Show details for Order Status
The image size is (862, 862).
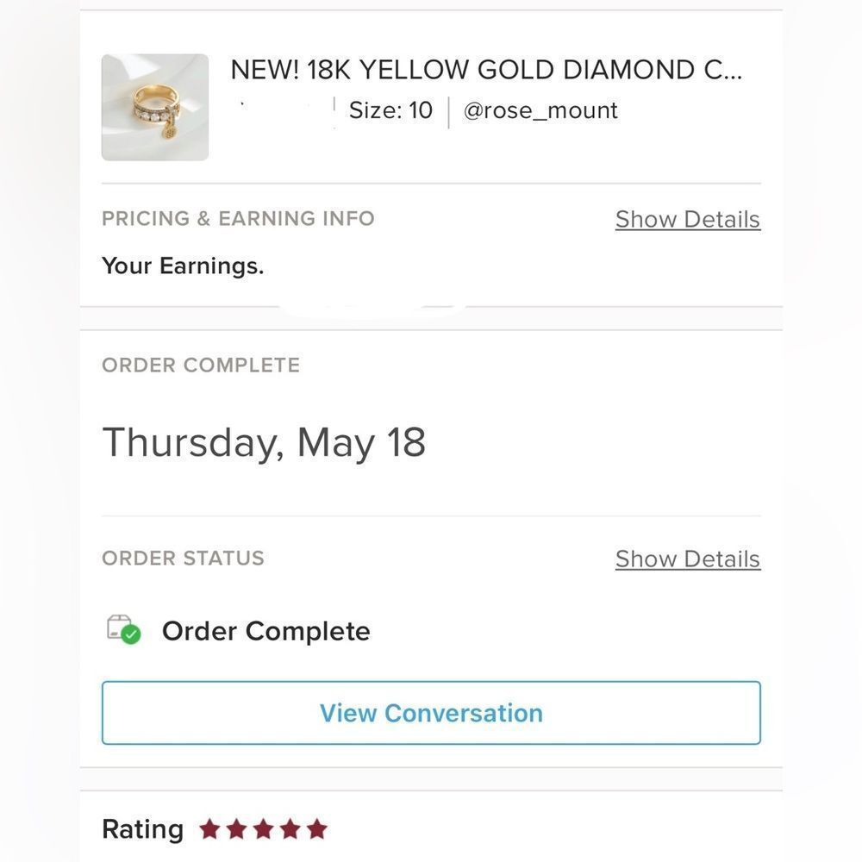(x=688, y=559)
